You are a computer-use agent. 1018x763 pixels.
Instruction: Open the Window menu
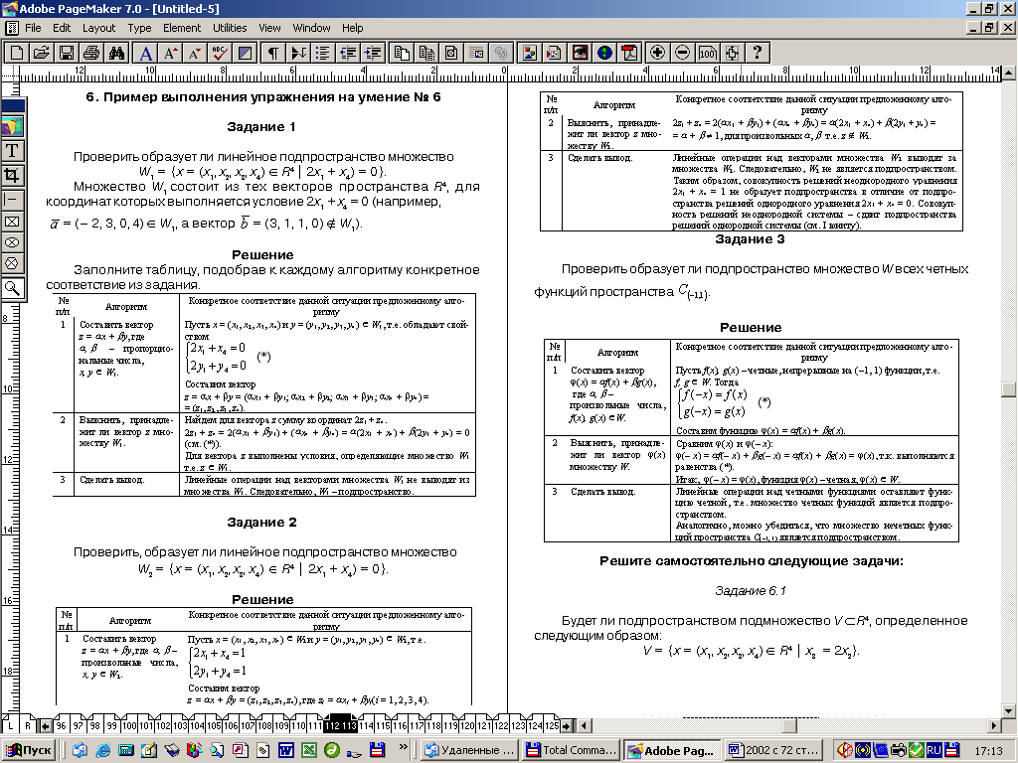pyautogui.click(x=311, y=28)
